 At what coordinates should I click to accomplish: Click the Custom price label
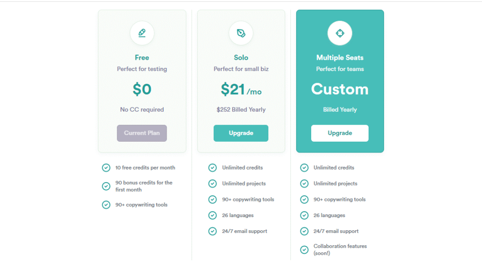[340, 89]
